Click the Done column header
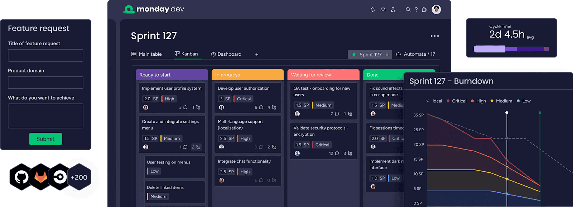 pos(384,75)
